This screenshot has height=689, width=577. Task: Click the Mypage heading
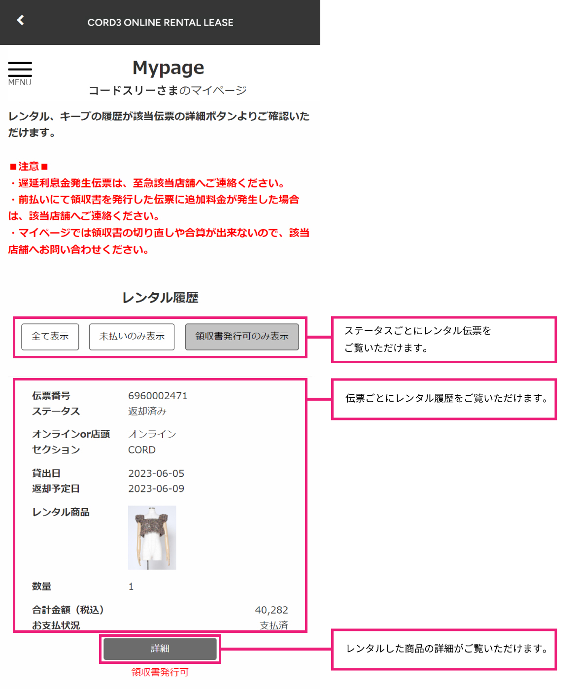169,68
